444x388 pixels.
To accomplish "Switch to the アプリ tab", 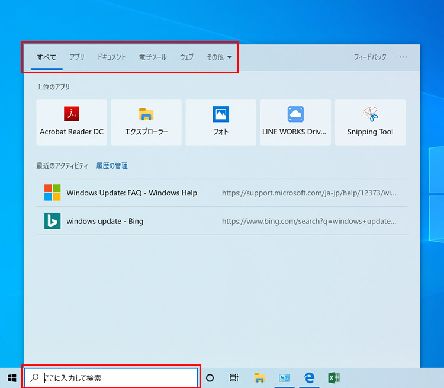I will click(x=77, y=57).
